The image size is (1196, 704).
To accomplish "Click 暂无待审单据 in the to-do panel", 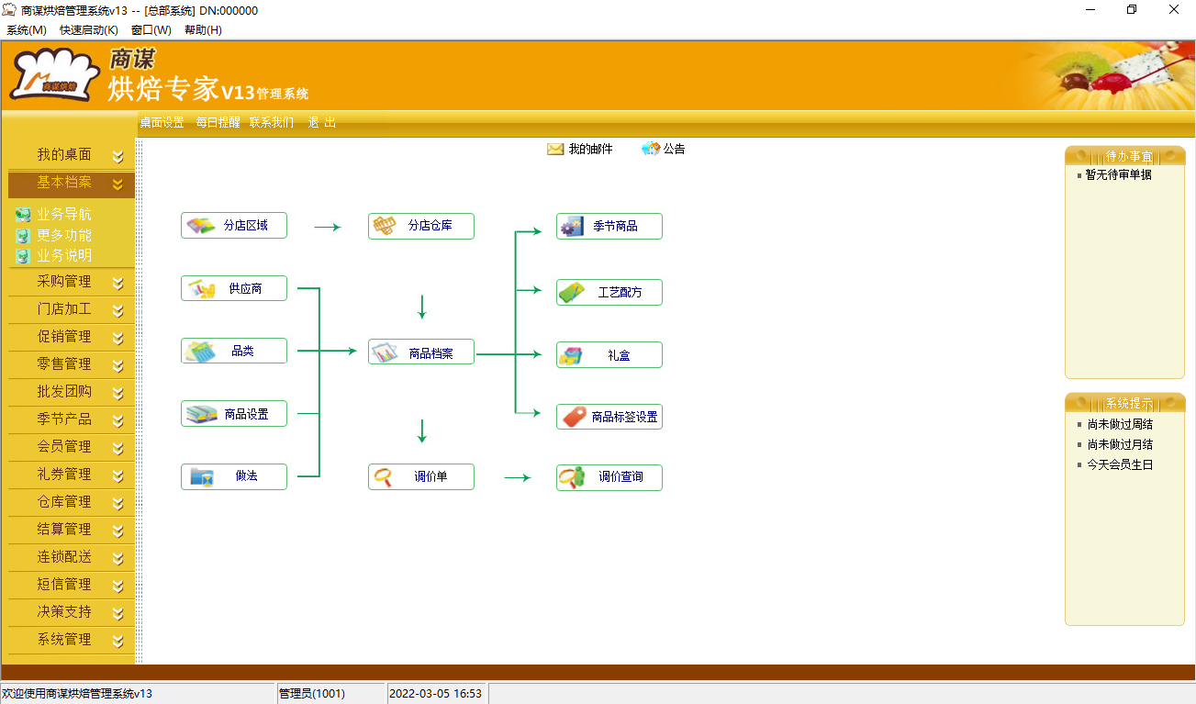I will click(1118, 174).
